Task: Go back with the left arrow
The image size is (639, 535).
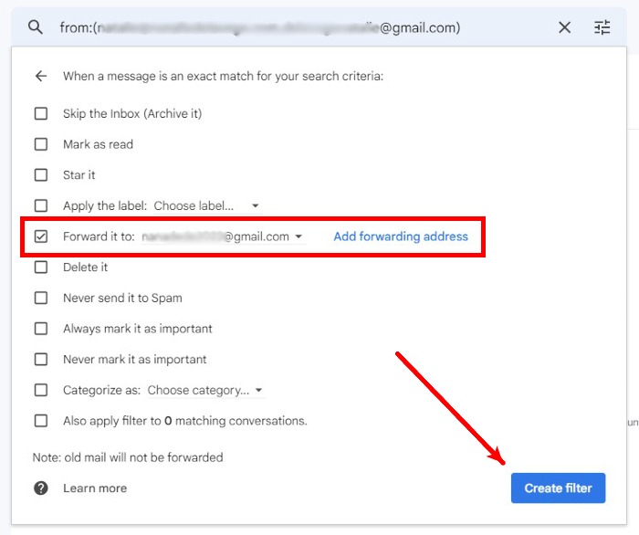Action: click(41, 76)
